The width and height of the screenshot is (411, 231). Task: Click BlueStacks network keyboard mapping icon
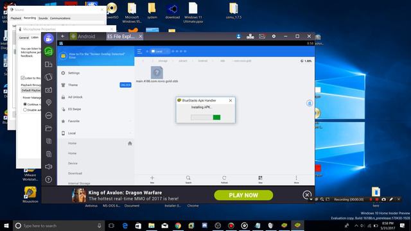click(x=250, y=37)
